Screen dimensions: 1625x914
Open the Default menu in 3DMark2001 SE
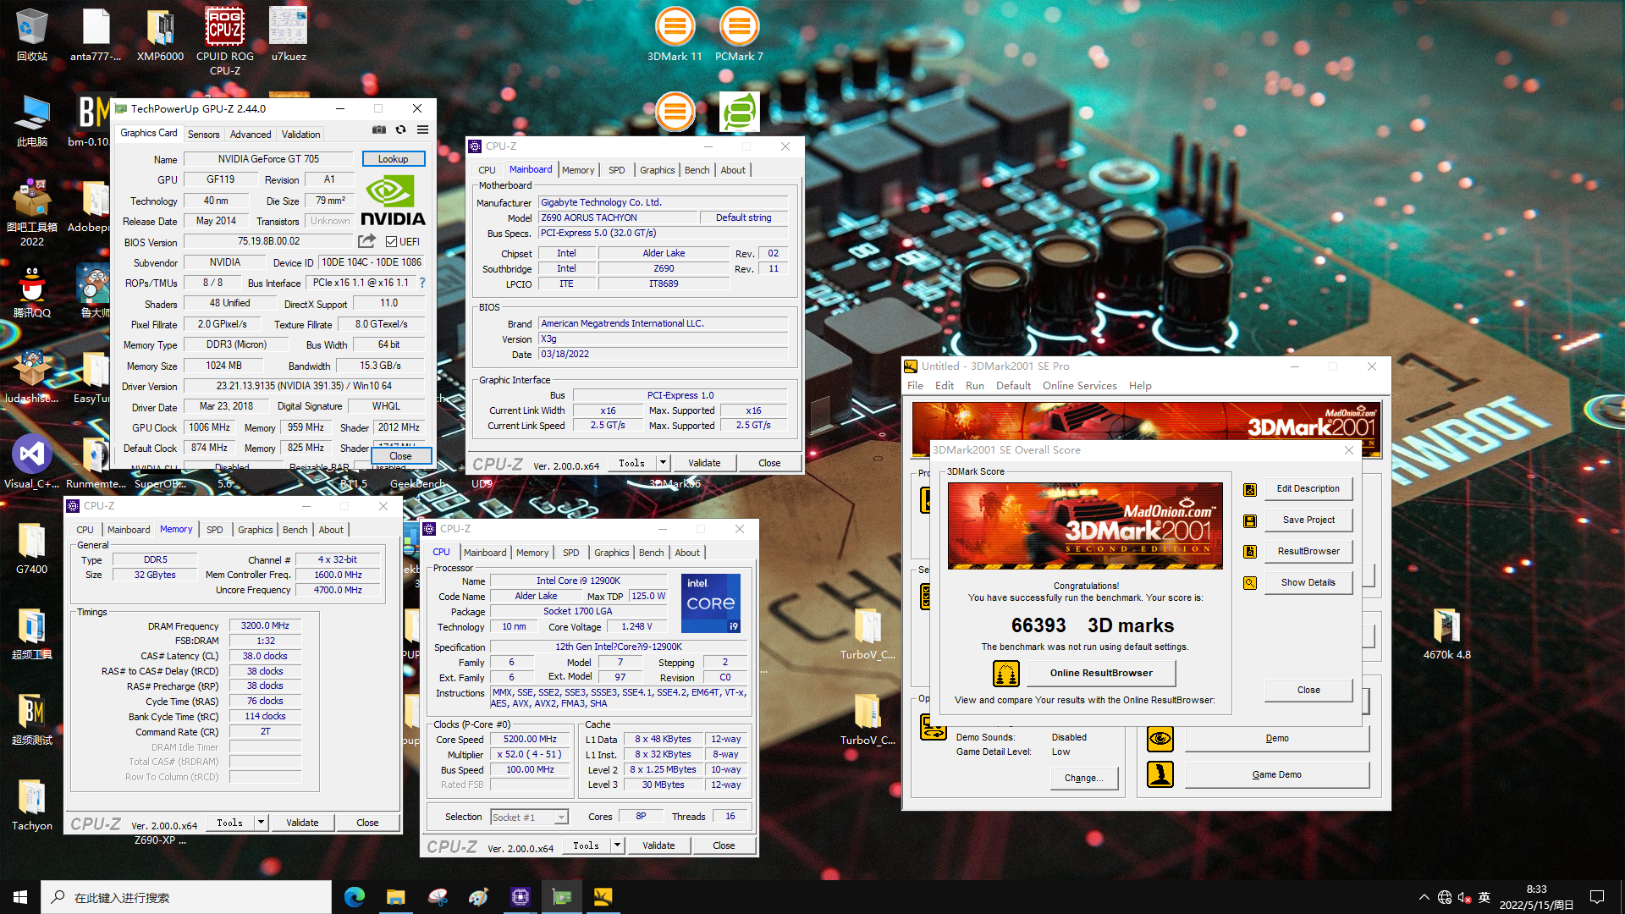pos(1013,386)
